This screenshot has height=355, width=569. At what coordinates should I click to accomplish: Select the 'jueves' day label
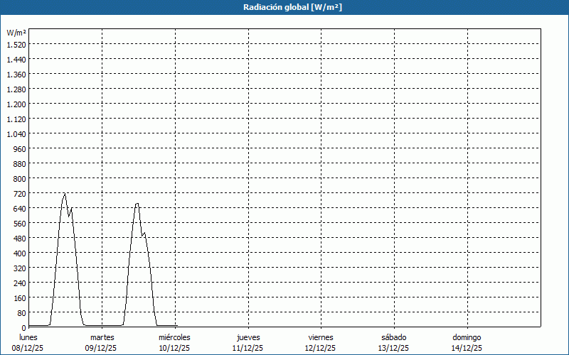pyautogui.click(x=248, y=337)
